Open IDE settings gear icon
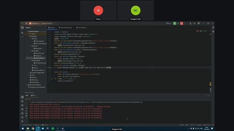This screenshot has width=234, height=131. click(199, 23)
